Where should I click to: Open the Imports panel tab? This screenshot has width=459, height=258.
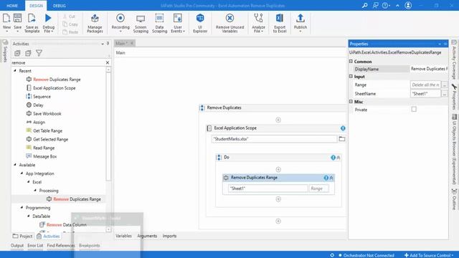pos(169,236)
